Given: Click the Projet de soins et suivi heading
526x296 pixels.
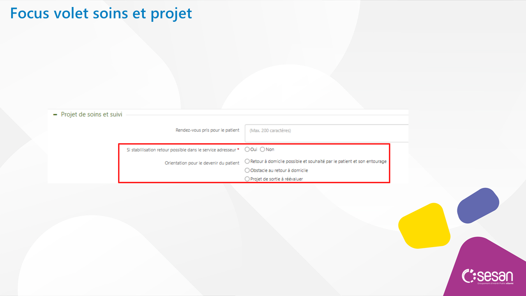Looking at the screenshot, I should [x=91, y=115].
